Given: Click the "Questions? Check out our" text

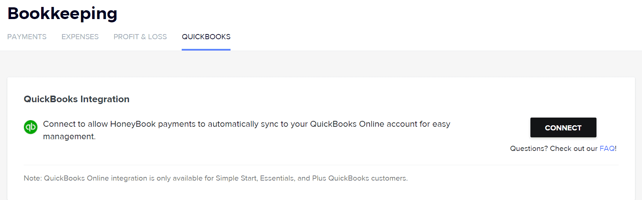Looking at the screenshot, I should point(554,148).
